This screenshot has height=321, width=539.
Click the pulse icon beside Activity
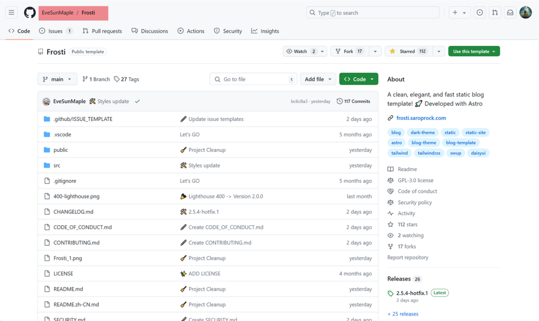[390, 213]
